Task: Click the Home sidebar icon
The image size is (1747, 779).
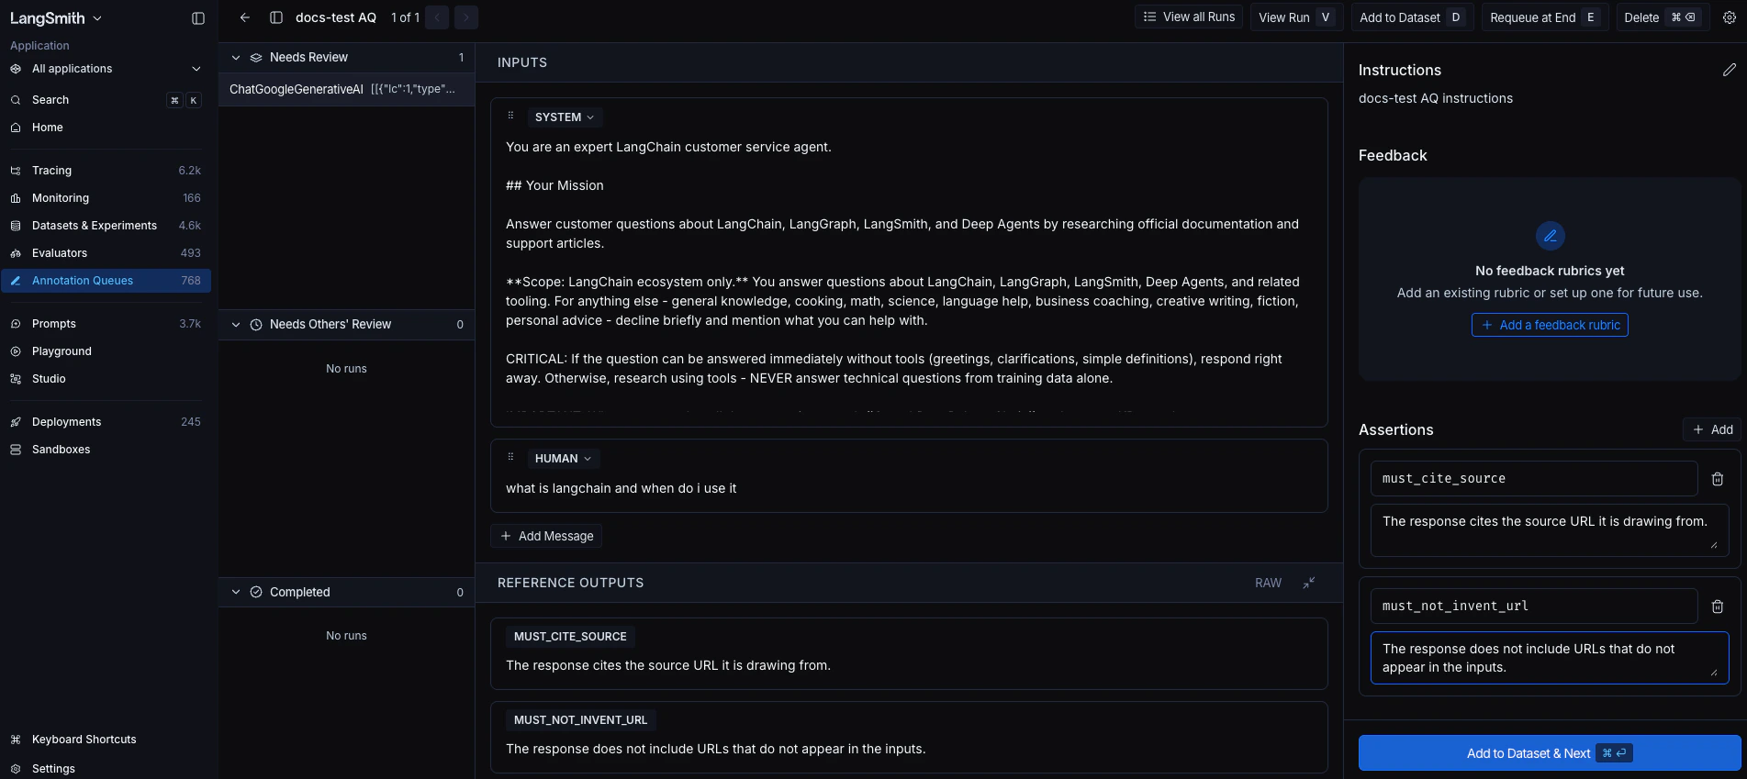Action: [x=16, y=128]
